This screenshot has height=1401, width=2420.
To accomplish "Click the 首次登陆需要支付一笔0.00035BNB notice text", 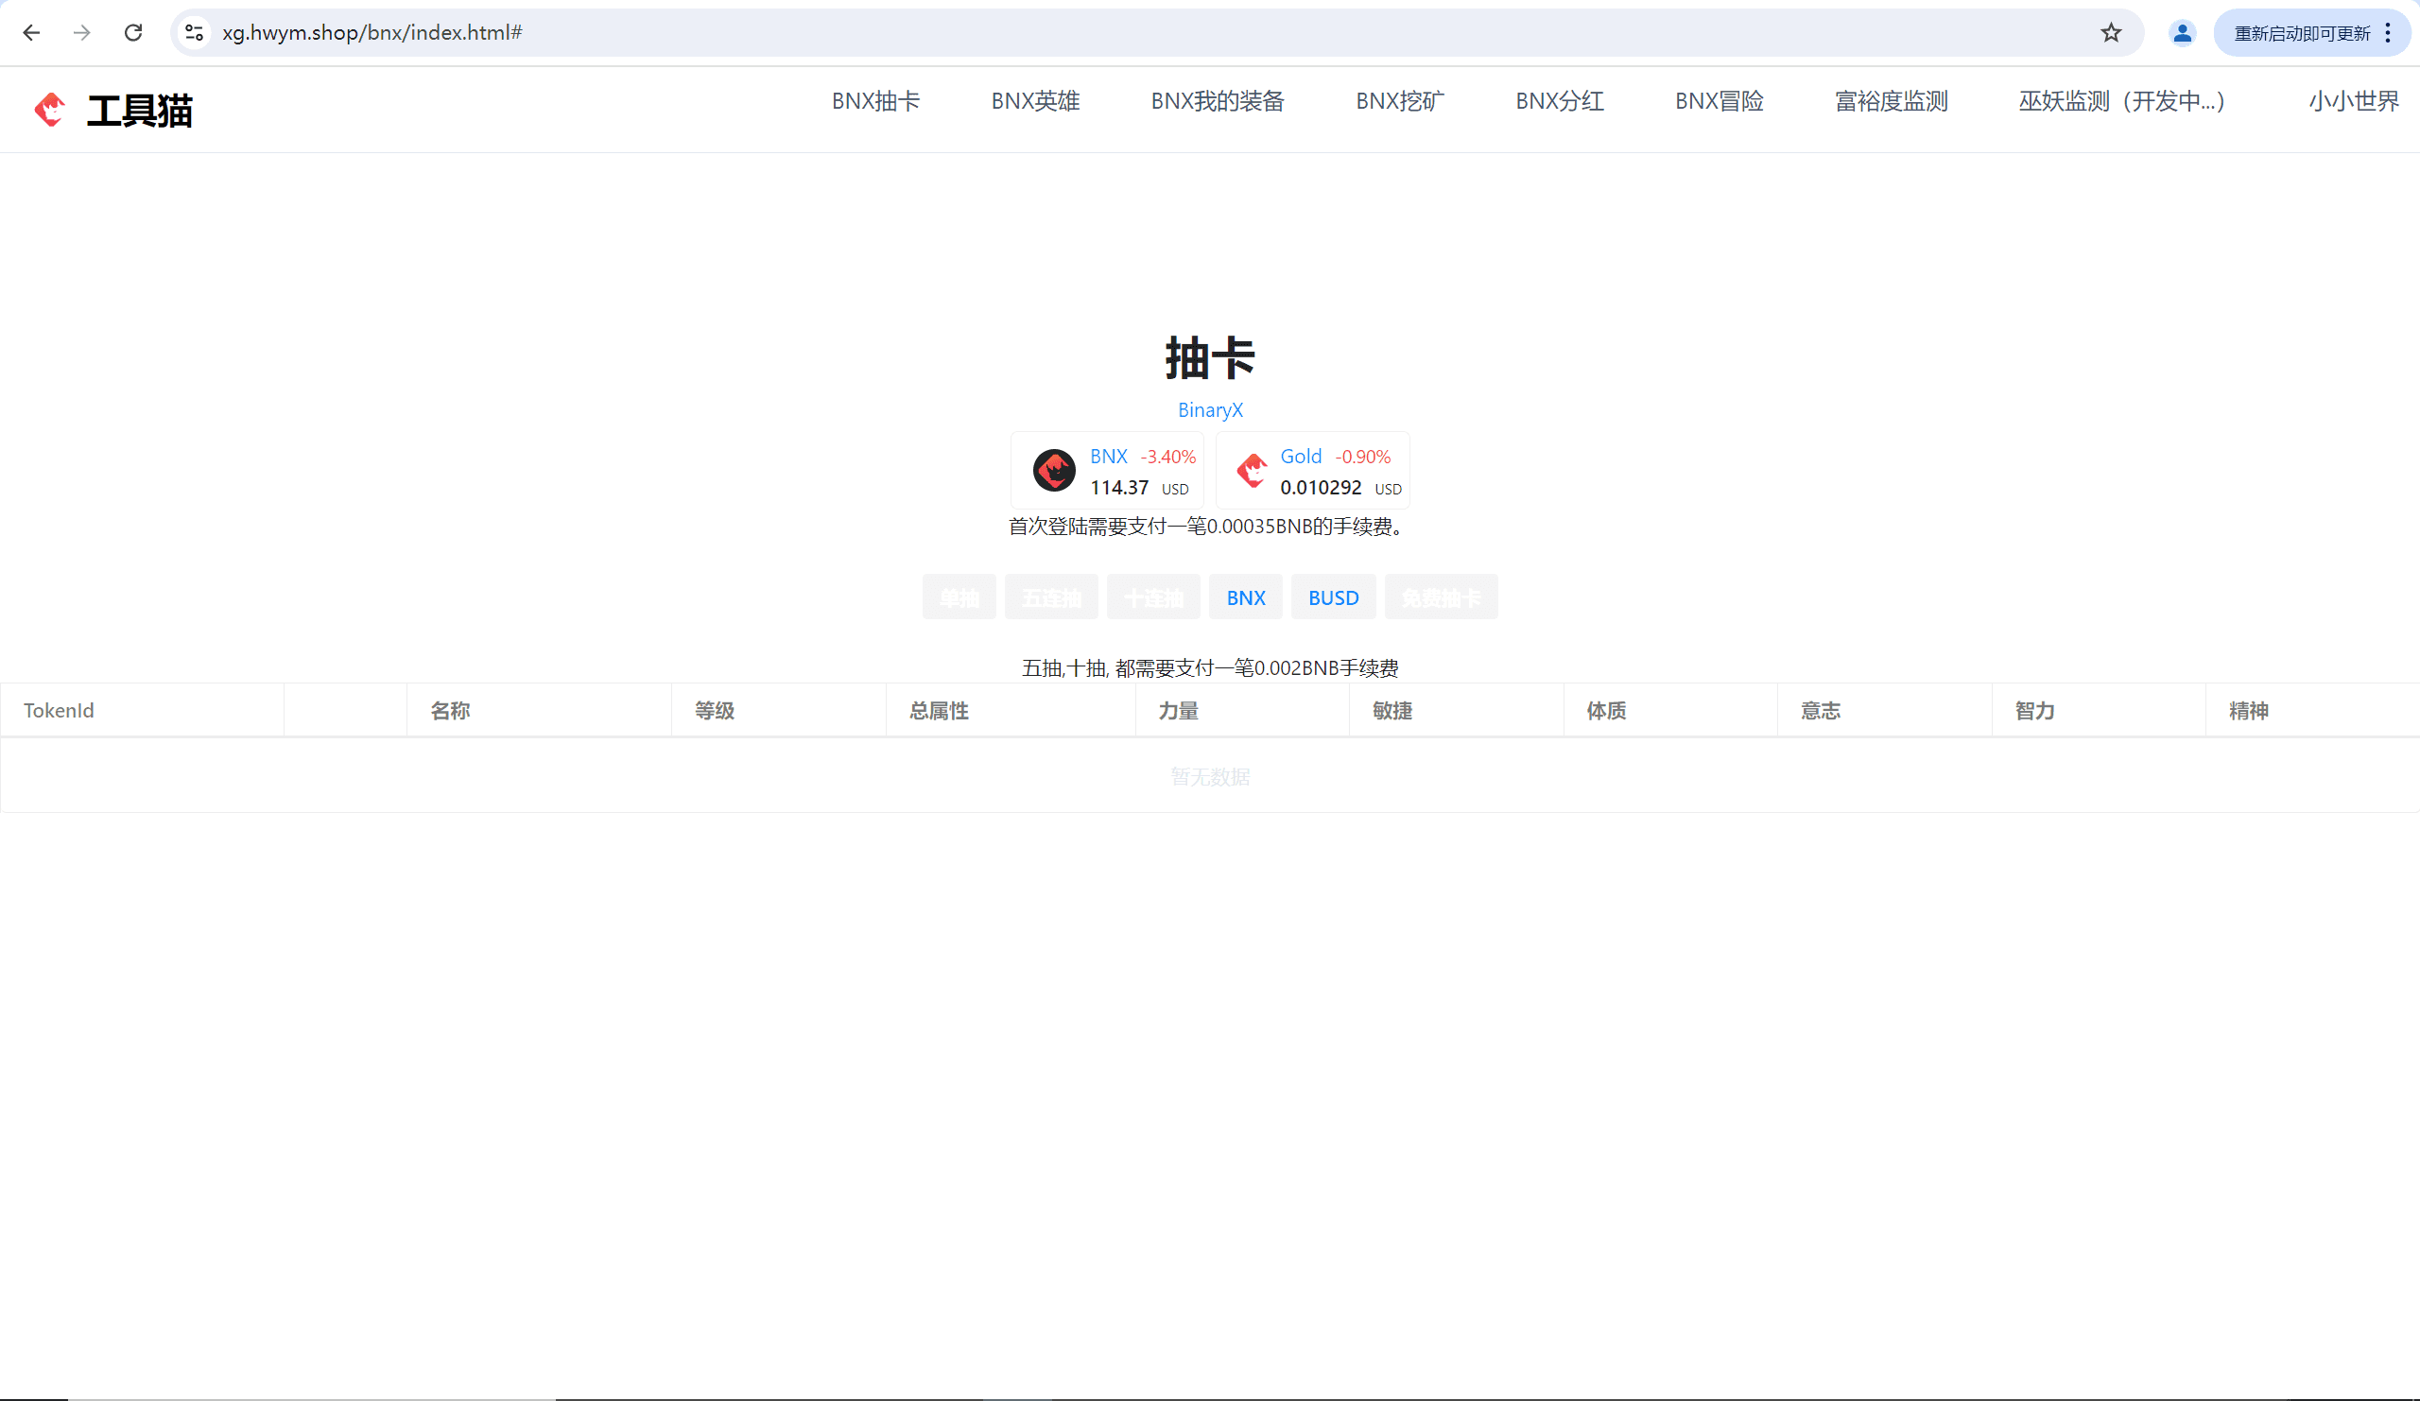I will click(1209, 527).
